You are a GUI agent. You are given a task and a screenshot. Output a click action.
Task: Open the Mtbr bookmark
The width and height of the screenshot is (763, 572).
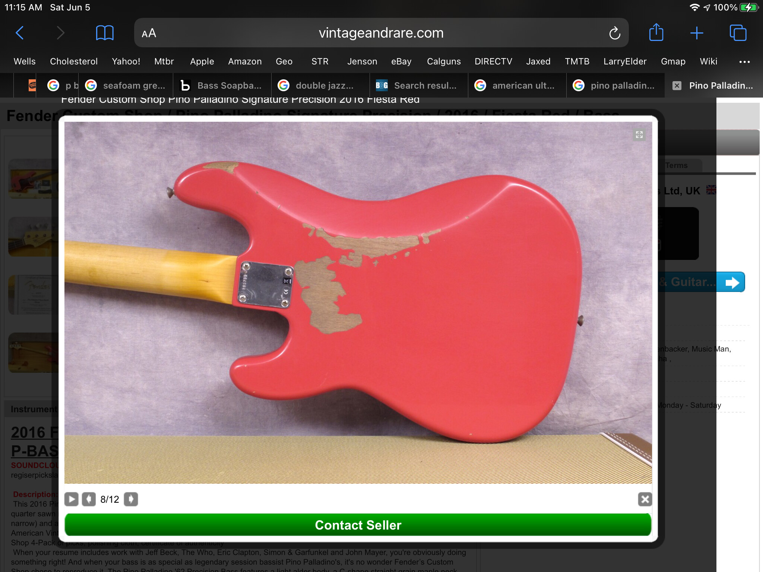(164, 61)
